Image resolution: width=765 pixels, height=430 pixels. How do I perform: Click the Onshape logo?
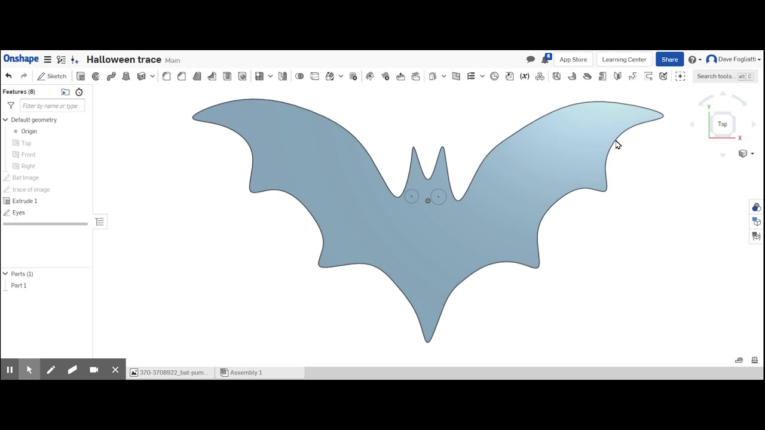coord(21,59)
